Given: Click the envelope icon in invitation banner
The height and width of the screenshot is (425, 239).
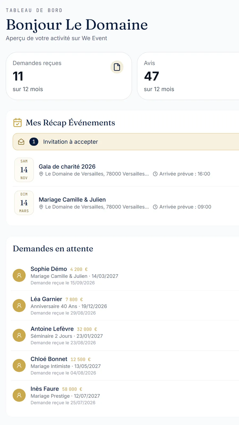Looking at the screenshot, I should point(21,142).
